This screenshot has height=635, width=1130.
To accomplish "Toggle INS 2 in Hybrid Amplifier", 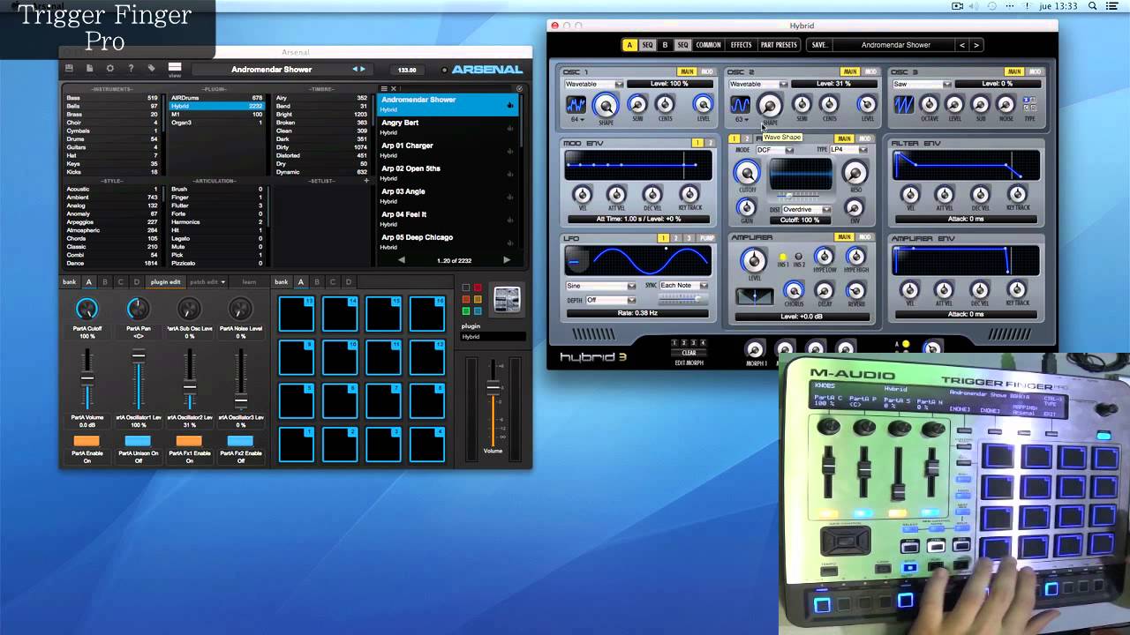I will [799, 258].
